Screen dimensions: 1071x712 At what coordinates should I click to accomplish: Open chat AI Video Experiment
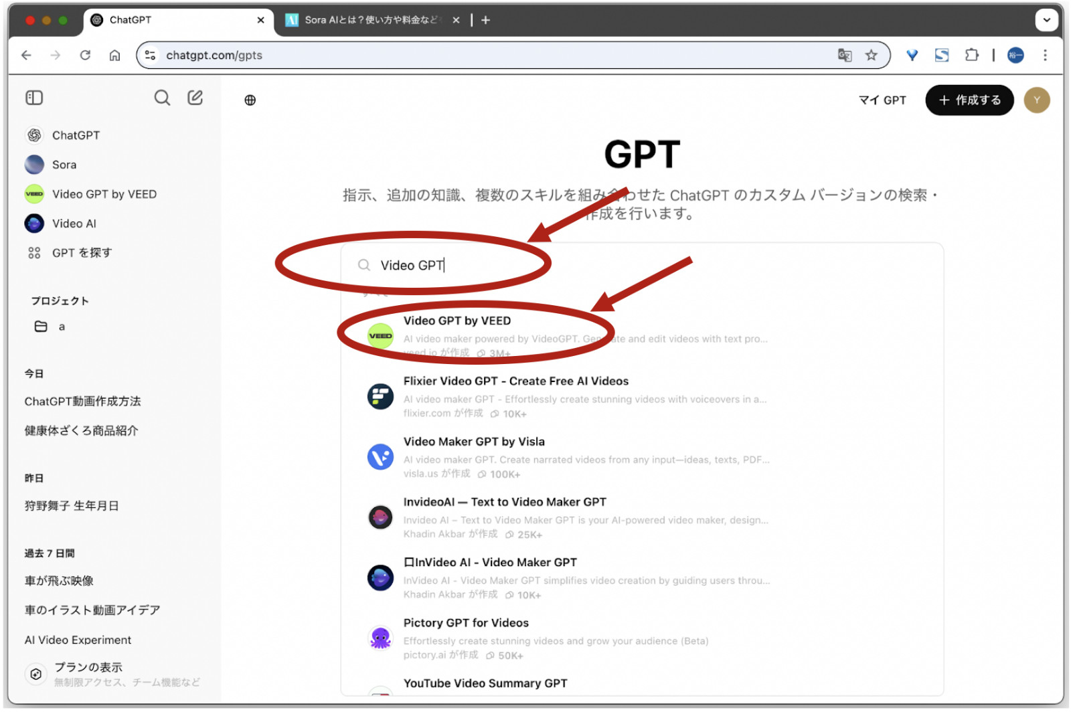pyautogui.click(x=78, y=640)
